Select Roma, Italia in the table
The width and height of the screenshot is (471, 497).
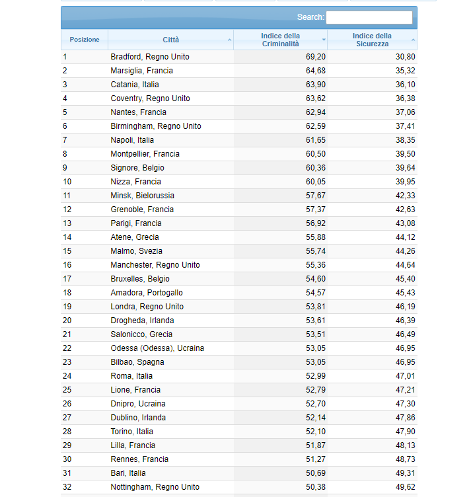(131, 376)
